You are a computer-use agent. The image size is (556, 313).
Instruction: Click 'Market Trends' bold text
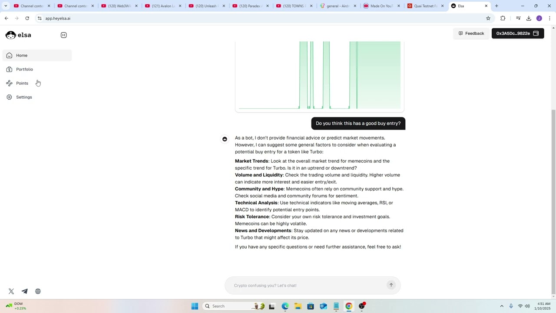252,161
